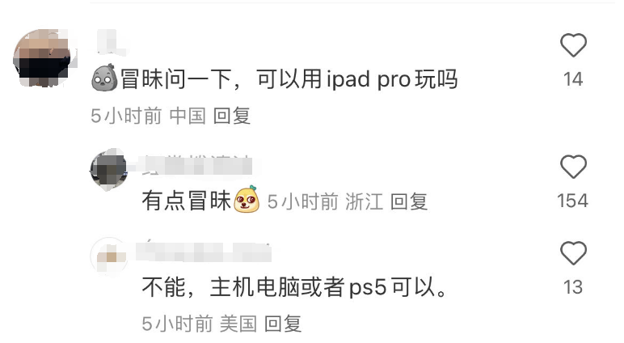Select the reply text 不能，主机电脑或者ps5可以

click(x=296, y=287)
